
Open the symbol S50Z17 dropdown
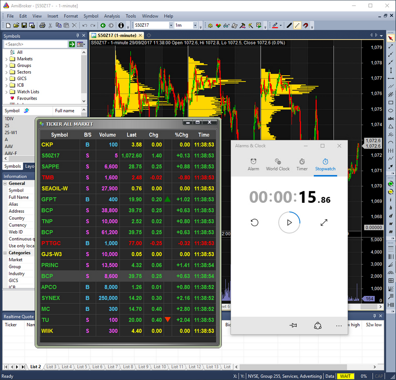pos(171,25)
